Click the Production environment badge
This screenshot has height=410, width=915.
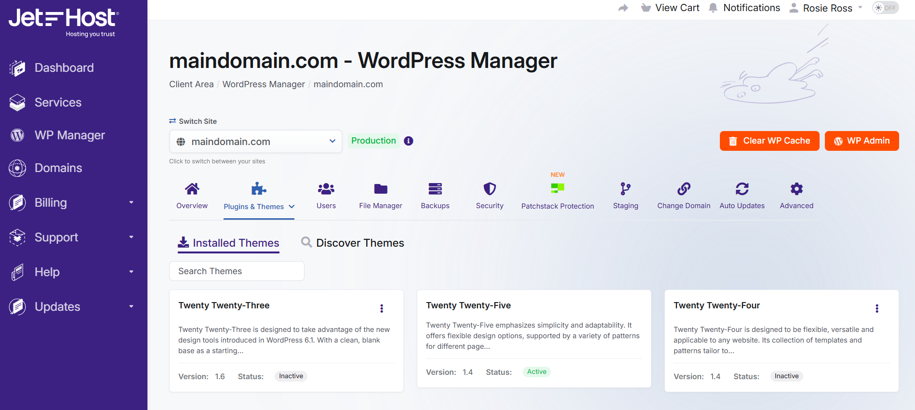(373, 141)
